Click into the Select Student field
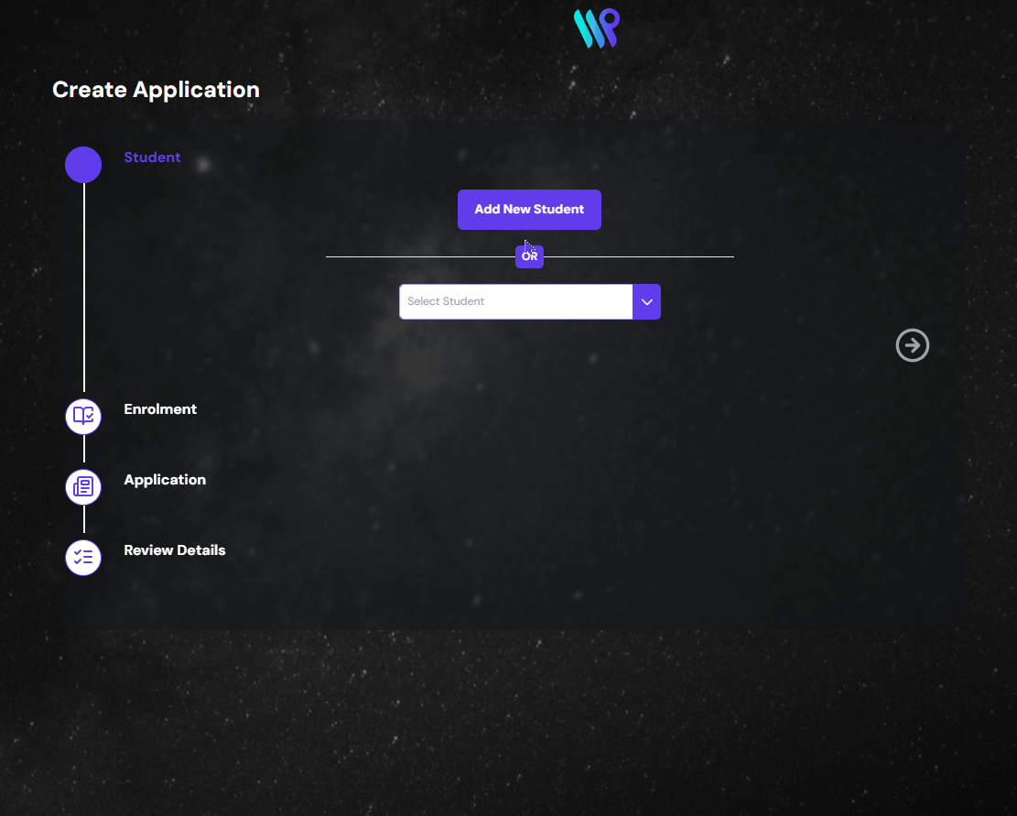Screen dimensions: 1017x816 click(515, 301)
